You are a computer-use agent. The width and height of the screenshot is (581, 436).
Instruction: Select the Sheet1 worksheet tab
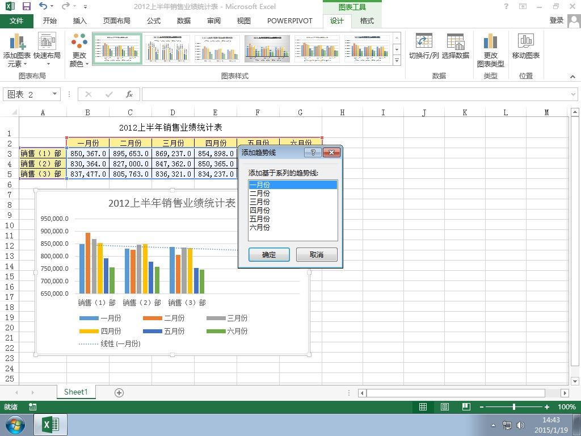pyautogui.click(x=76, y=392)
